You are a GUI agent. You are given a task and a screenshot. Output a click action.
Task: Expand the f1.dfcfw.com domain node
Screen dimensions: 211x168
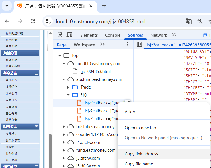coord(64,142)
